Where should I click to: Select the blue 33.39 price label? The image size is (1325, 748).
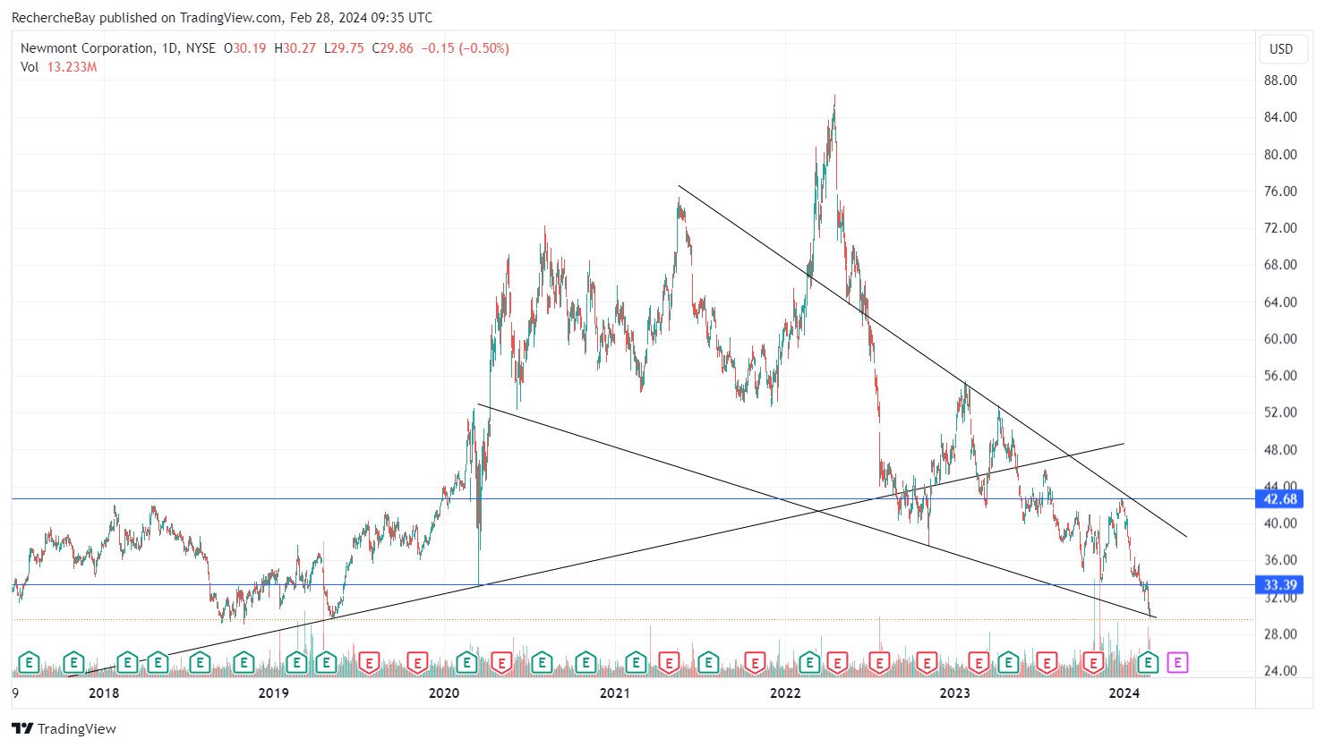click(x=1280, y=585)
